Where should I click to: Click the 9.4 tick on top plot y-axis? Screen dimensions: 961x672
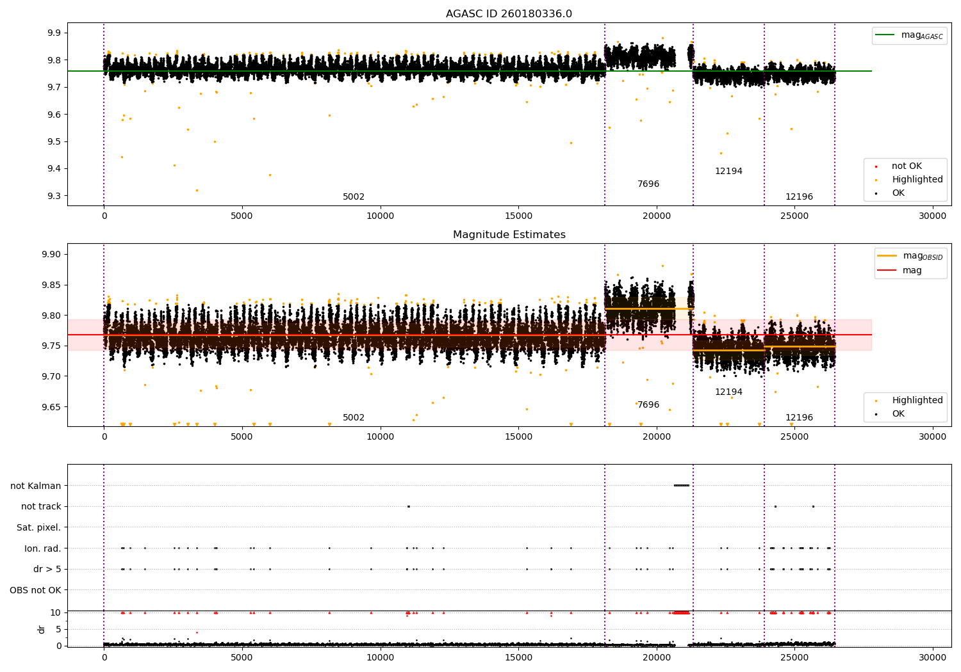[54, 169]
